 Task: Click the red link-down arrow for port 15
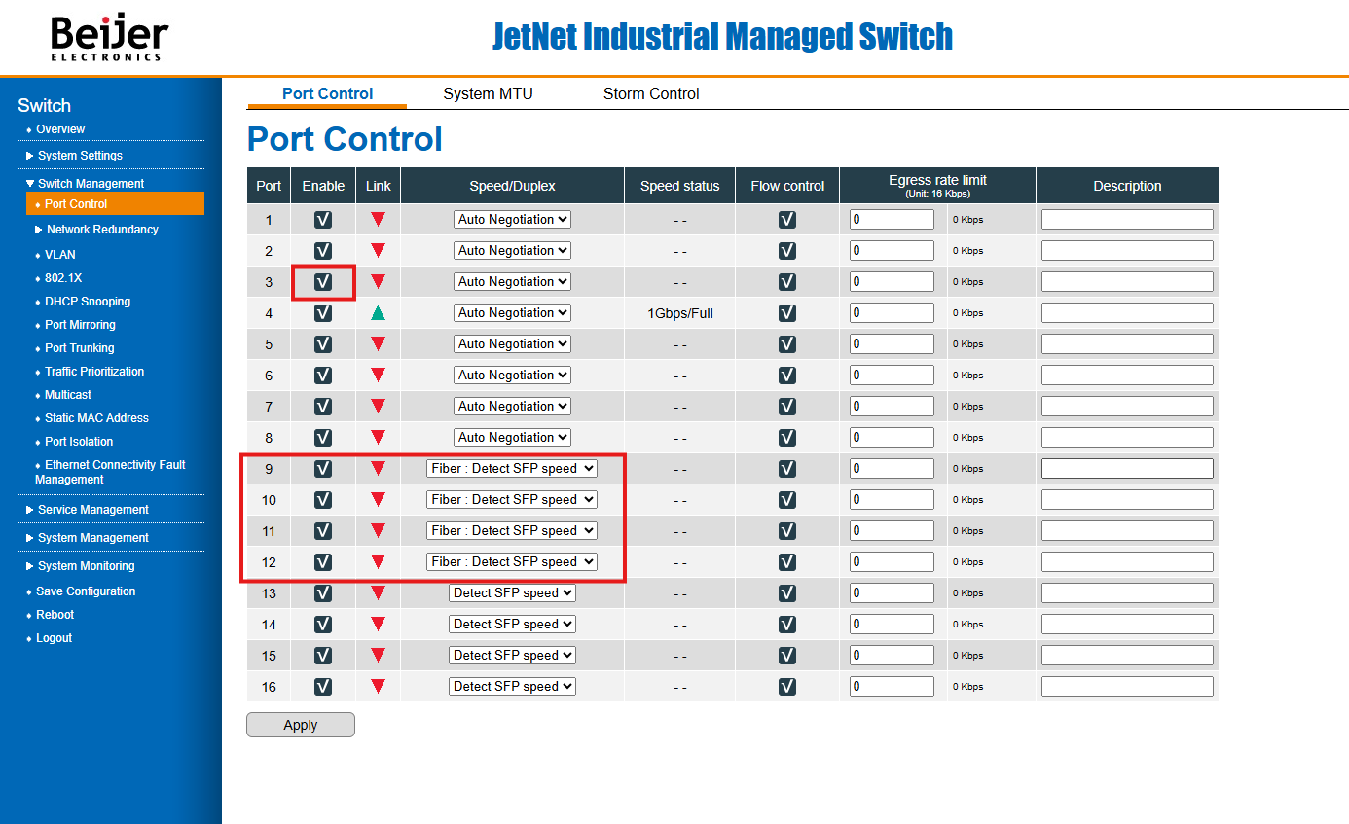coord(378,656)
